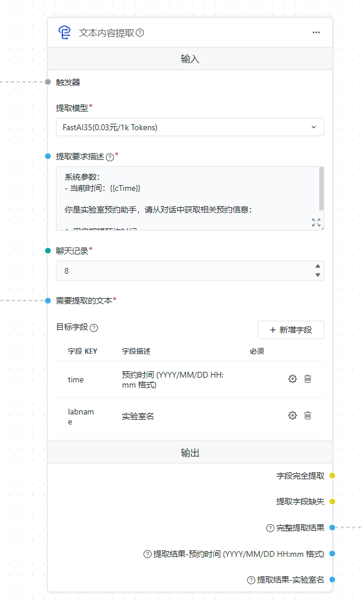Delete the labname field row

pos(308,416)
